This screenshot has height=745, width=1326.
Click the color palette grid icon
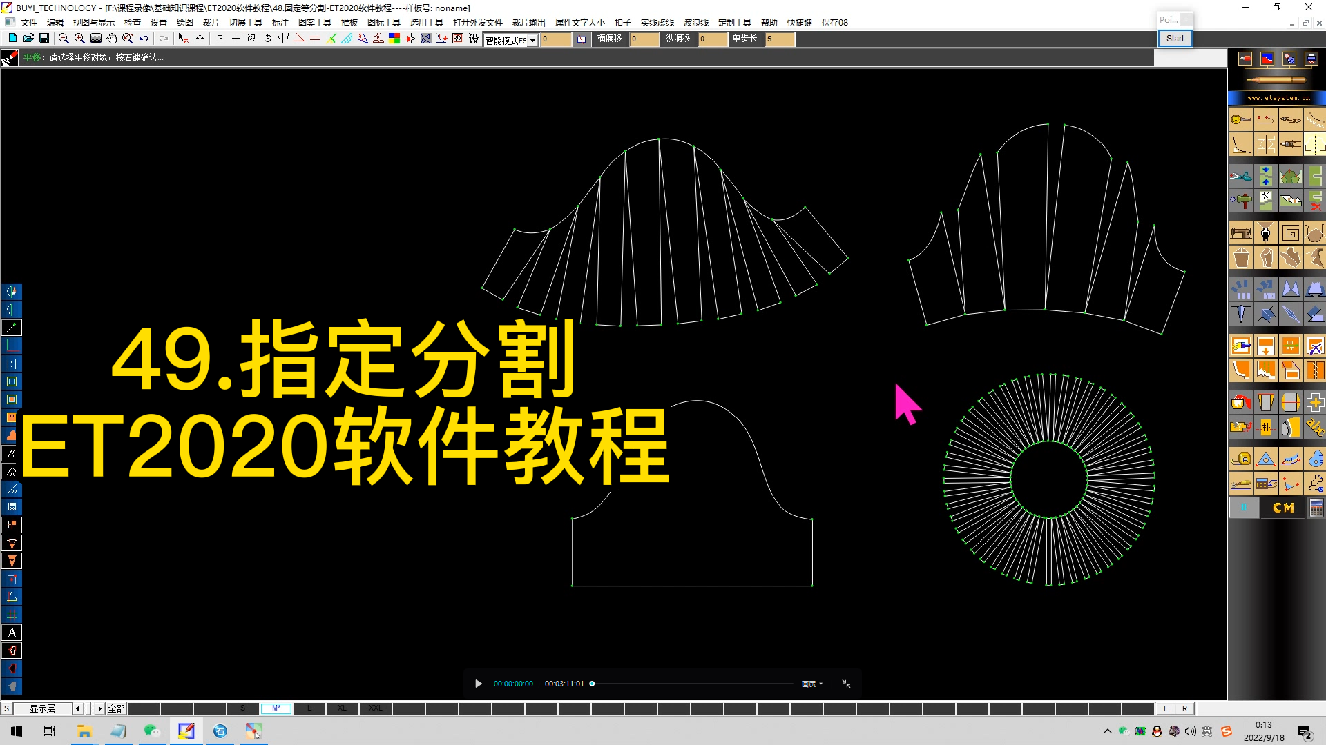[394, 39]
